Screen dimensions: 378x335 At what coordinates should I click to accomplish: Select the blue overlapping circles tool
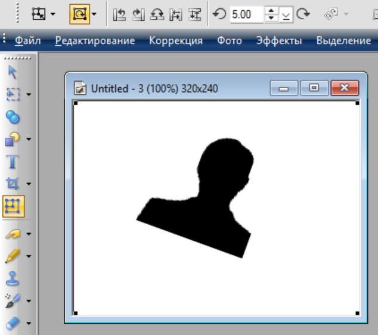13,117
